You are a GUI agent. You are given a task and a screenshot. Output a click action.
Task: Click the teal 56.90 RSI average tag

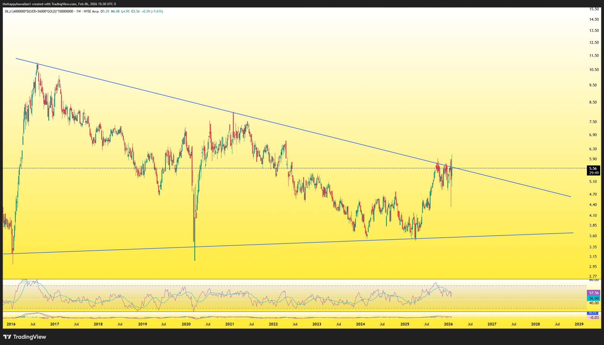coord(594,298)
